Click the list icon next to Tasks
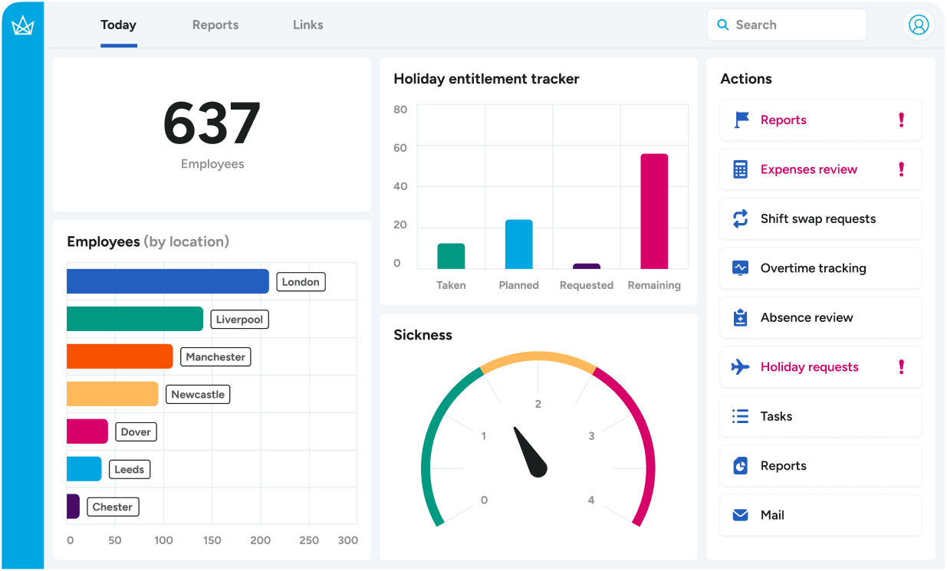Image resolution: width=947 pixels, height=571 pixels. coord(740,416)
